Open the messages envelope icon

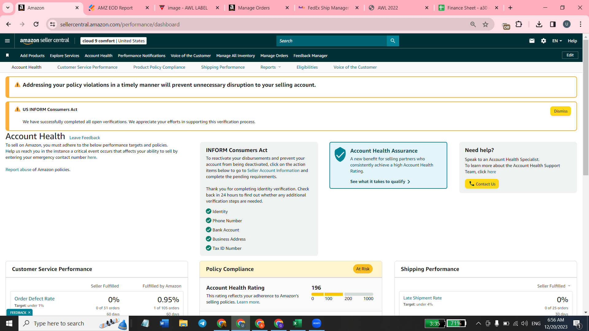(532, 41)
